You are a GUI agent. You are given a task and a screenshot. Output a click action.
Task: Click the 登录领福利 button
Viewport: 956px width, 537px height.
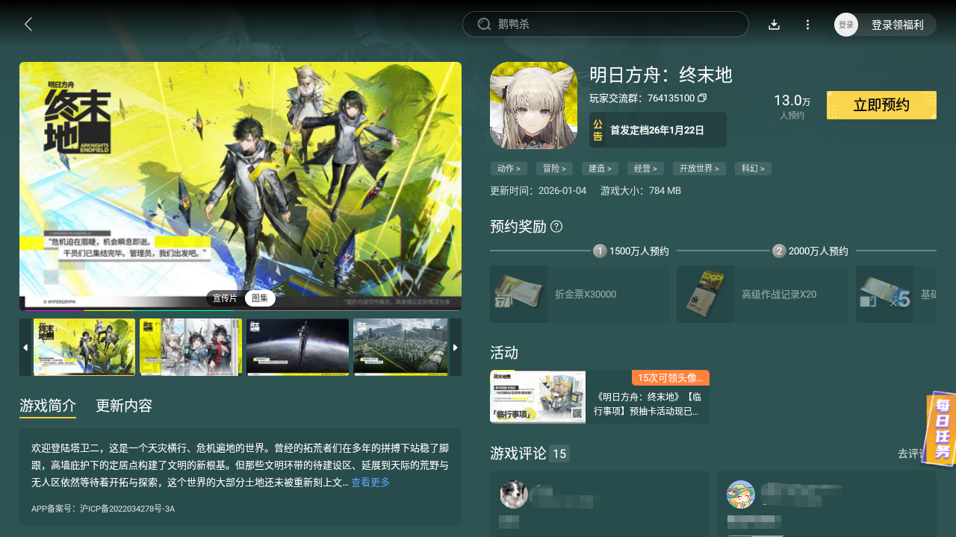coord(898,25)
